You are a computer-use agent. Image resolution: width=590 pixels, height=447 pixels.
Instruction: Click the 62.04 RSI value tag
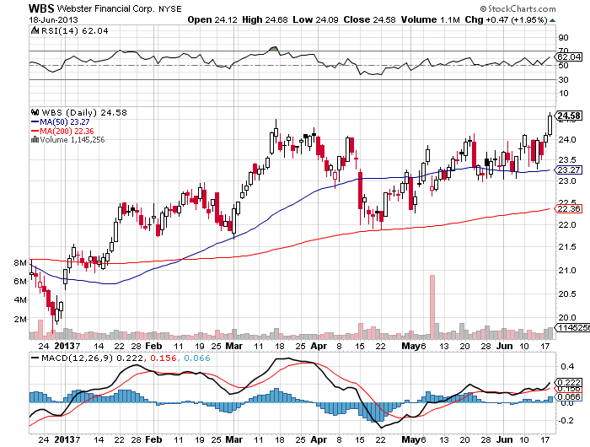(569, 57)
